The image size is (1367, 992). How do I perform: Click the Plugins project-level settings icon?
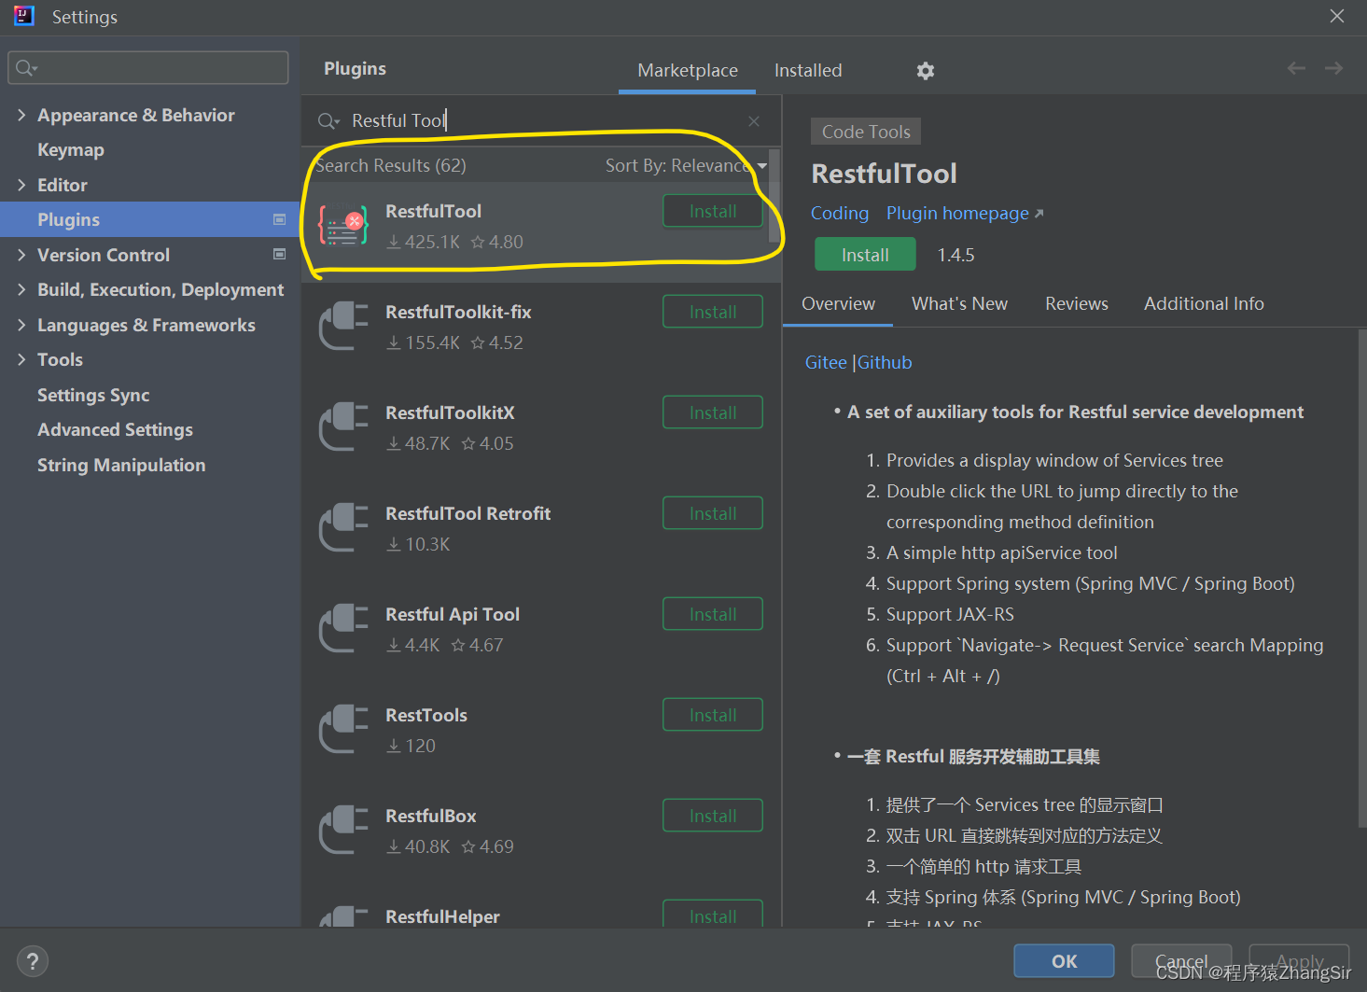pyautogui.click(x=279, y=219)
